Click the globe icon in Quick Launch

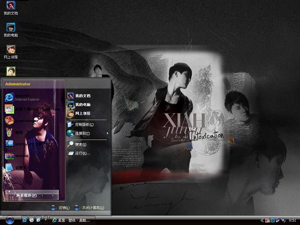(31, 220)
